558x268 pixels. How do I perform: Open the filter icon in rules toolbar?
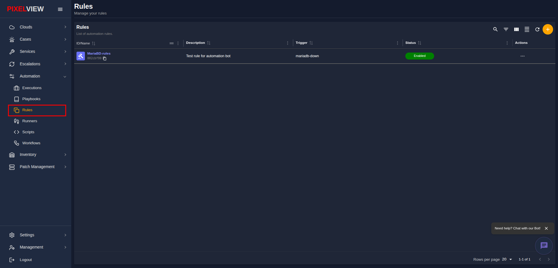506,29
